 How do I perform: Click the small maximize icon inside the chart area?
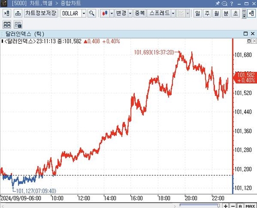click(249, 41)
